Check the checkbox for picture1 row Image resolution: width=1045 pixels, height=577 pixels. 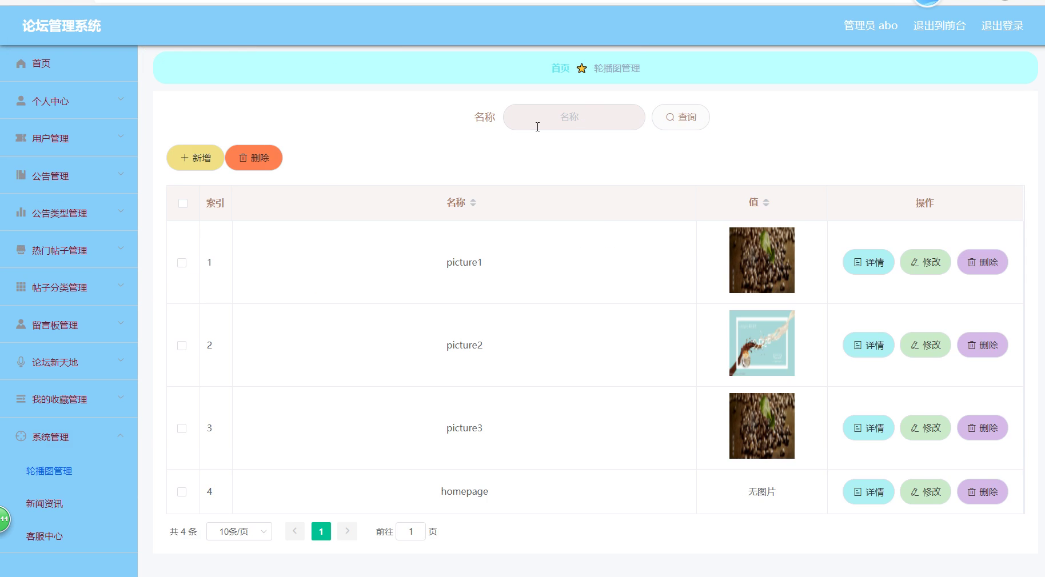[182, 263]
